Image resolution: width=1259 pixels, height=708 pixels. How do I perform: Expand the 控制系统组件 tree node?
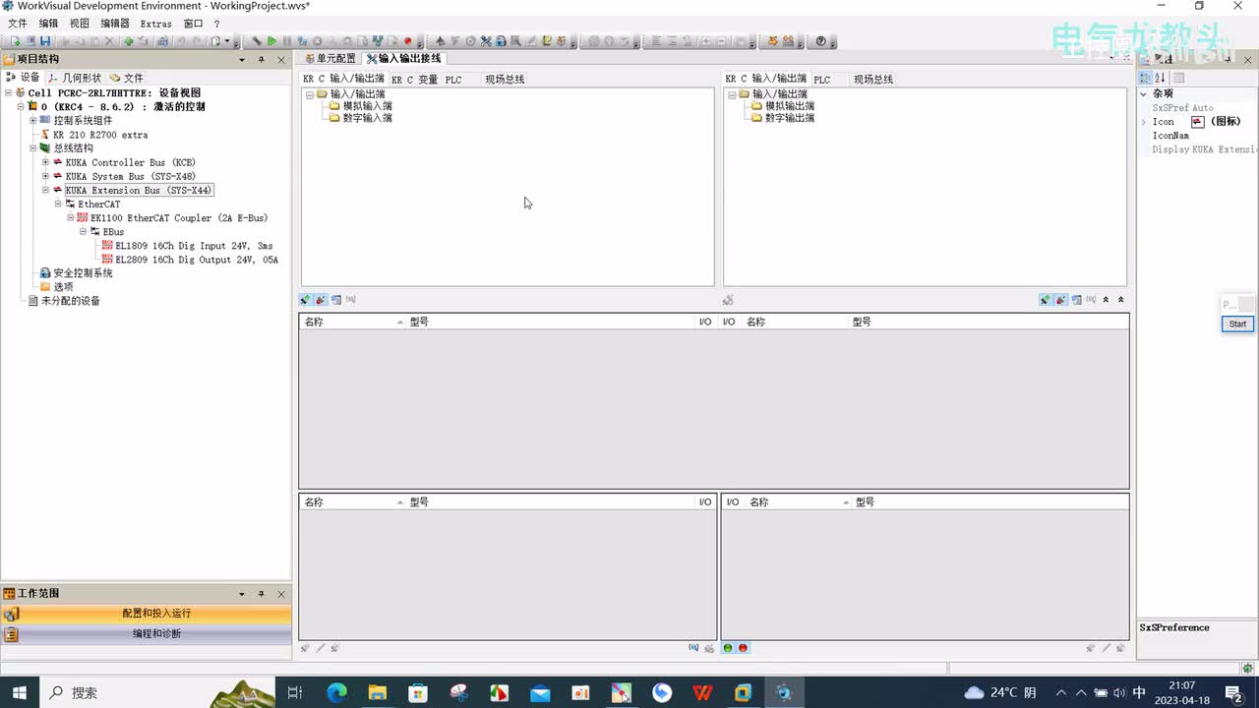pos(32,120)
